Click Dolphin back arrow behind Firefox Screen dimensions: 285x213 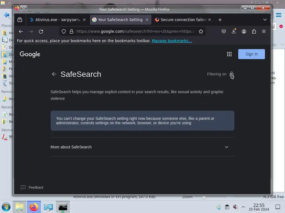click(x=6, y=15)
